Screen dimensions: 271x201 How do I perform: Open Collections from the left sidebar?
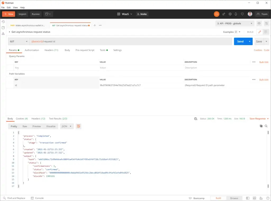3,28
